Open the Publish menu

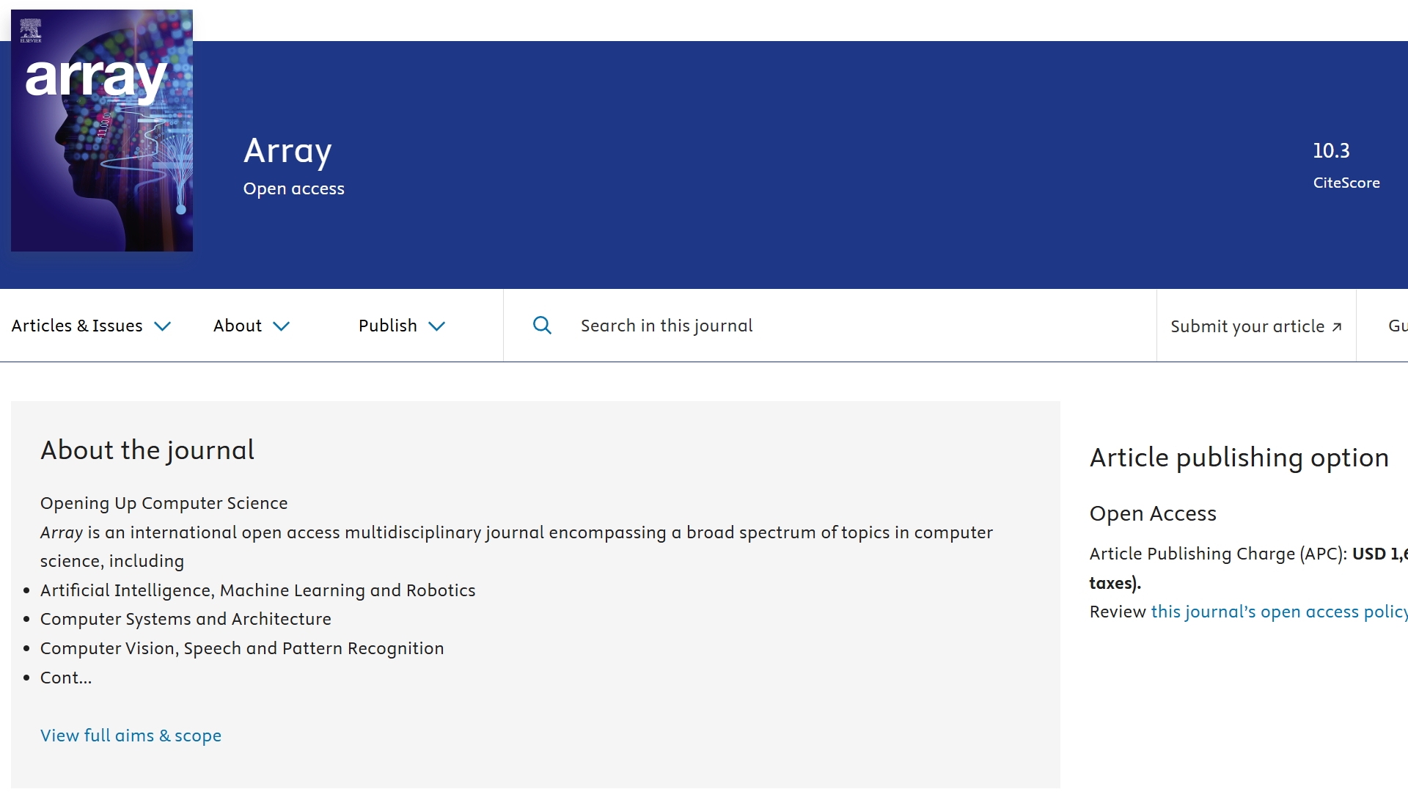(402, 326)
